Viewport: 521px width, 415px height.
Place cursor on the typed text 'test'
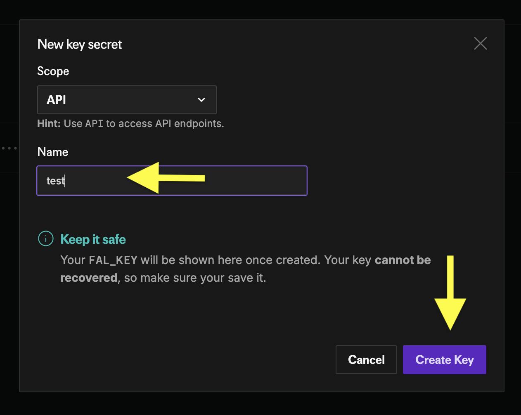tap(55, 181)
